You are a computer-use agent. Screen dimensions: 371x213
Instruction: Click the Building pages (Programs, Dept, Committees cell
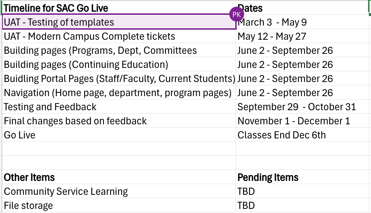tap(100, 50)
